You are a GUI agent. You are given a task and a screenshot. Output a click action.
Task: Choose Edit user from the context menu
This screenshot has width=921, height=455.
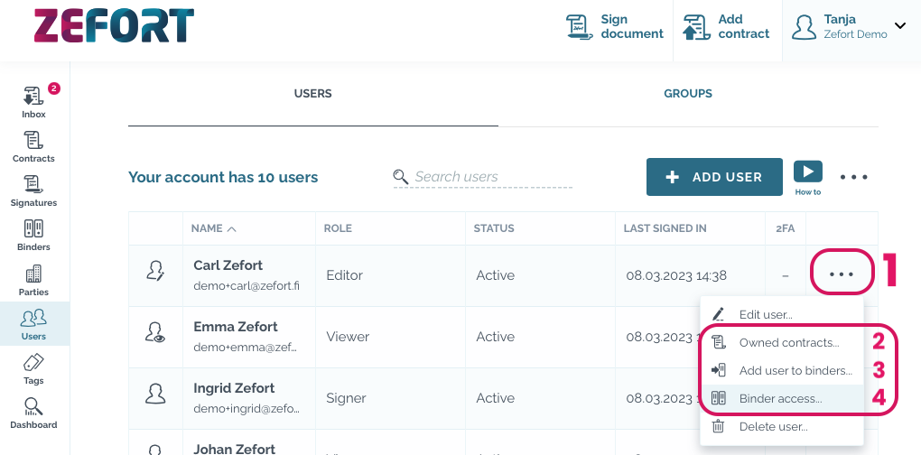[x=782, y=314]
